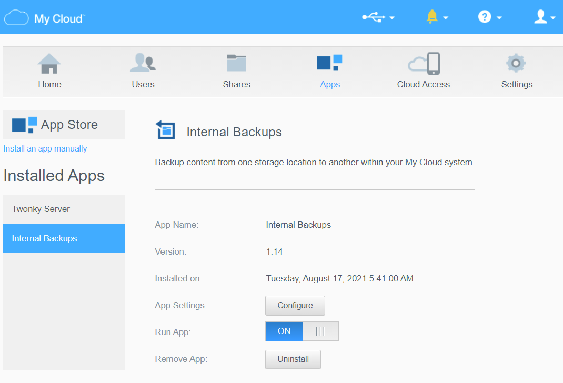The image size is (563, 383).
Task: Open the Settings tab label
Action: pyautogui.click(x=517, y=84)
